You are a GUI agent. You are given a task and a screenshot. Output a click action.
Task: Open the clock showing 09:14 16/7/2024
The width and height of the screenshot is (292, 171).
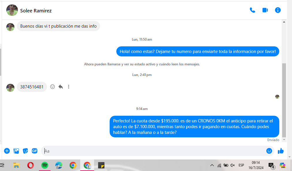(256, 165)
